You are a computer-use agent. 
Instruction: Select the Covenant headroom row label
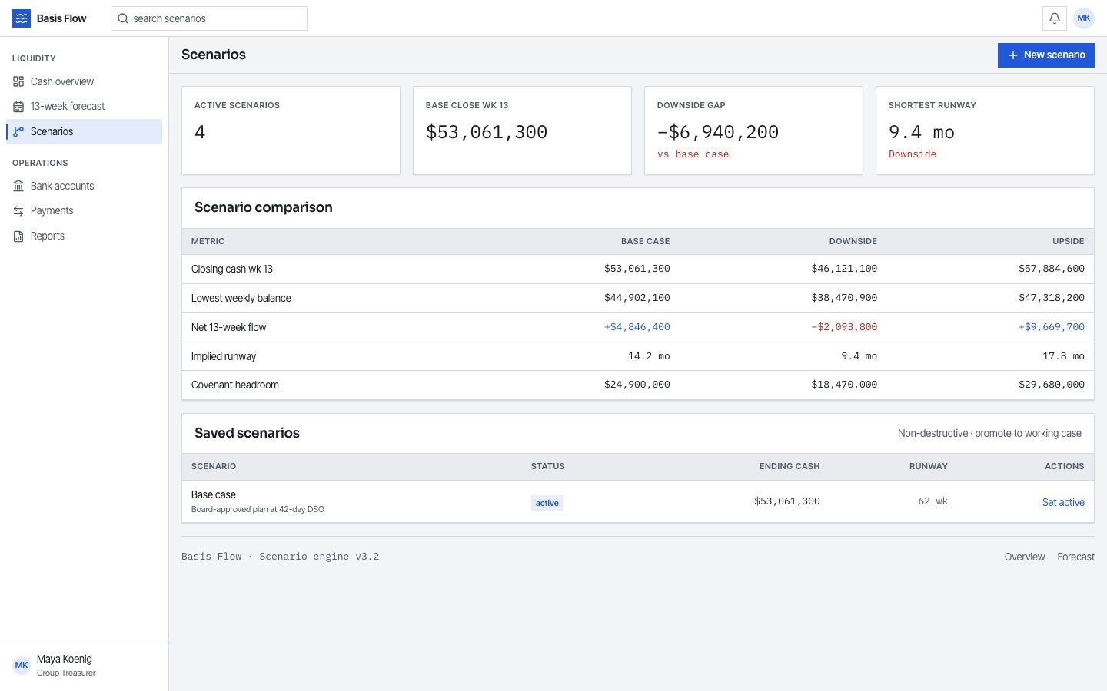tap(235, 385)
